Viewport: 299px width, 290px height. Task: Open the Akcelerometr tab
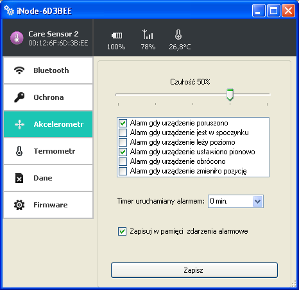click(48, 124)
